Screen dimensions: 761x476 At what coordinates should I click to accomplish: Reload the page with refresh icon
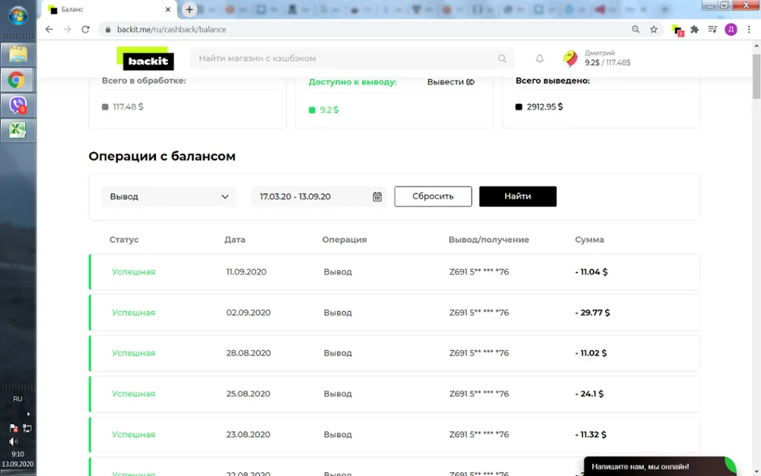click(x=85, y=29)
